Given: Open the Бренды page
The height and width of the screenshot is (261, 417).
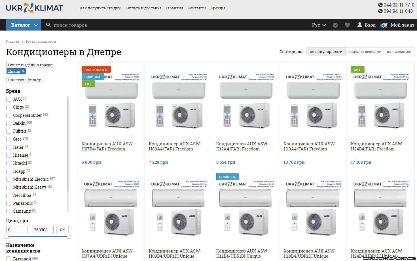Looking at the screenshot, I should click(218, 8).
